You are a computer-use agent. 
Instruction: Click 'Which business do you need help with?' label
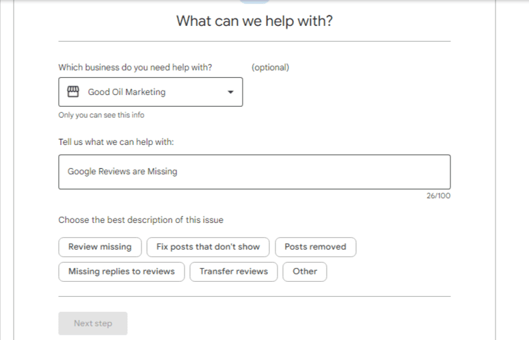[x=135, y=67]
